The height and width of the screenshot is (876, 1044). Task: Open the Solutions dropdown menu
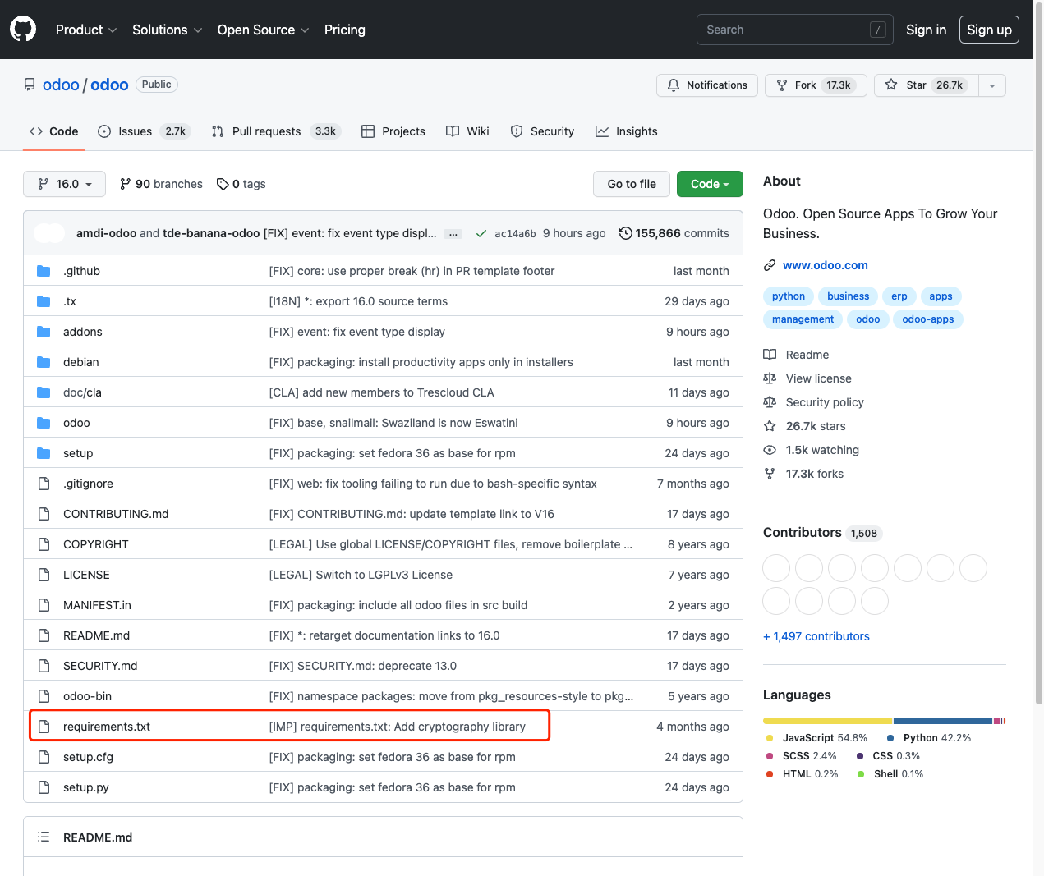[168, 30]
